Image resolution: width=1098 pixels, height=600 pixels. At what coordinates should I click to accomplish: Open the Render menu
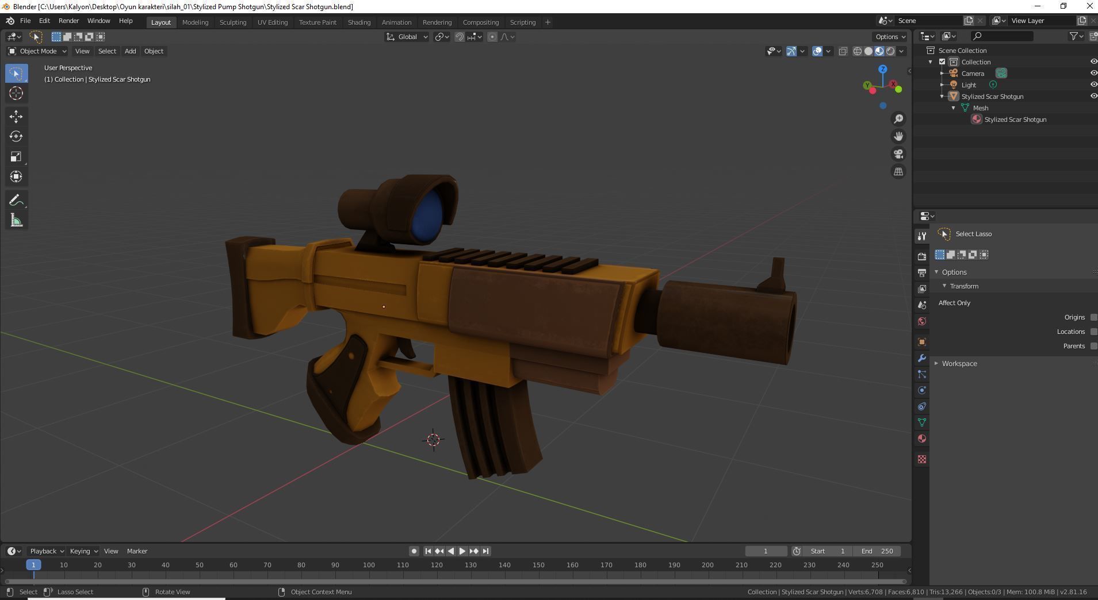(x=68, y=21)
